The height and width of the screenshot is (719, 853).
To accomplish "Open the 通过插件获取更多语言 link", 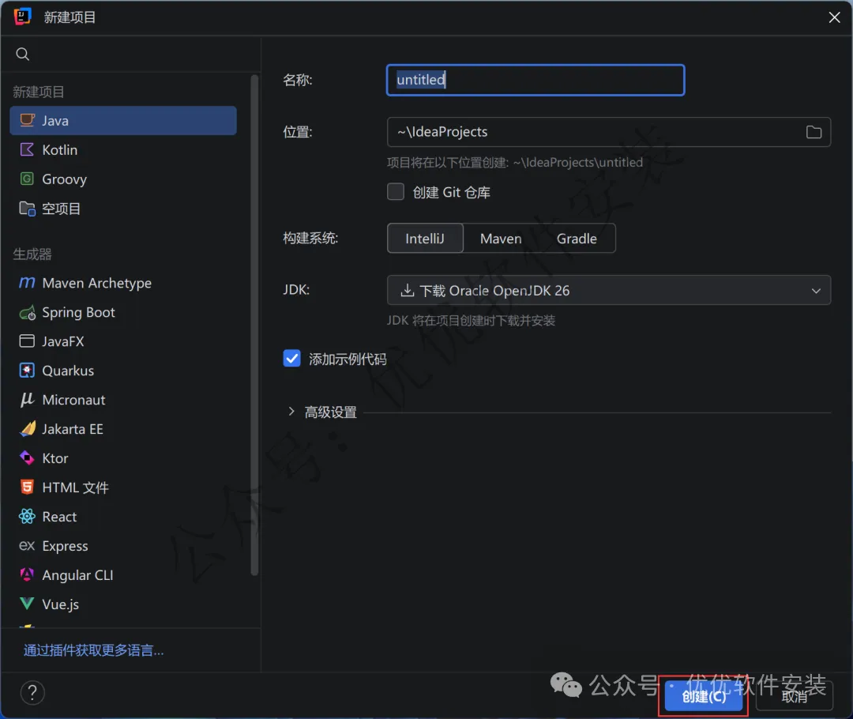I will coord(93,650).
